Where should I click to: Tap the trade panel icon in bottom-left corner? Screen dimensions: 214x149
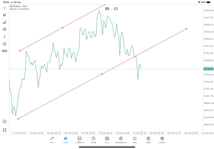pos(5,130)
